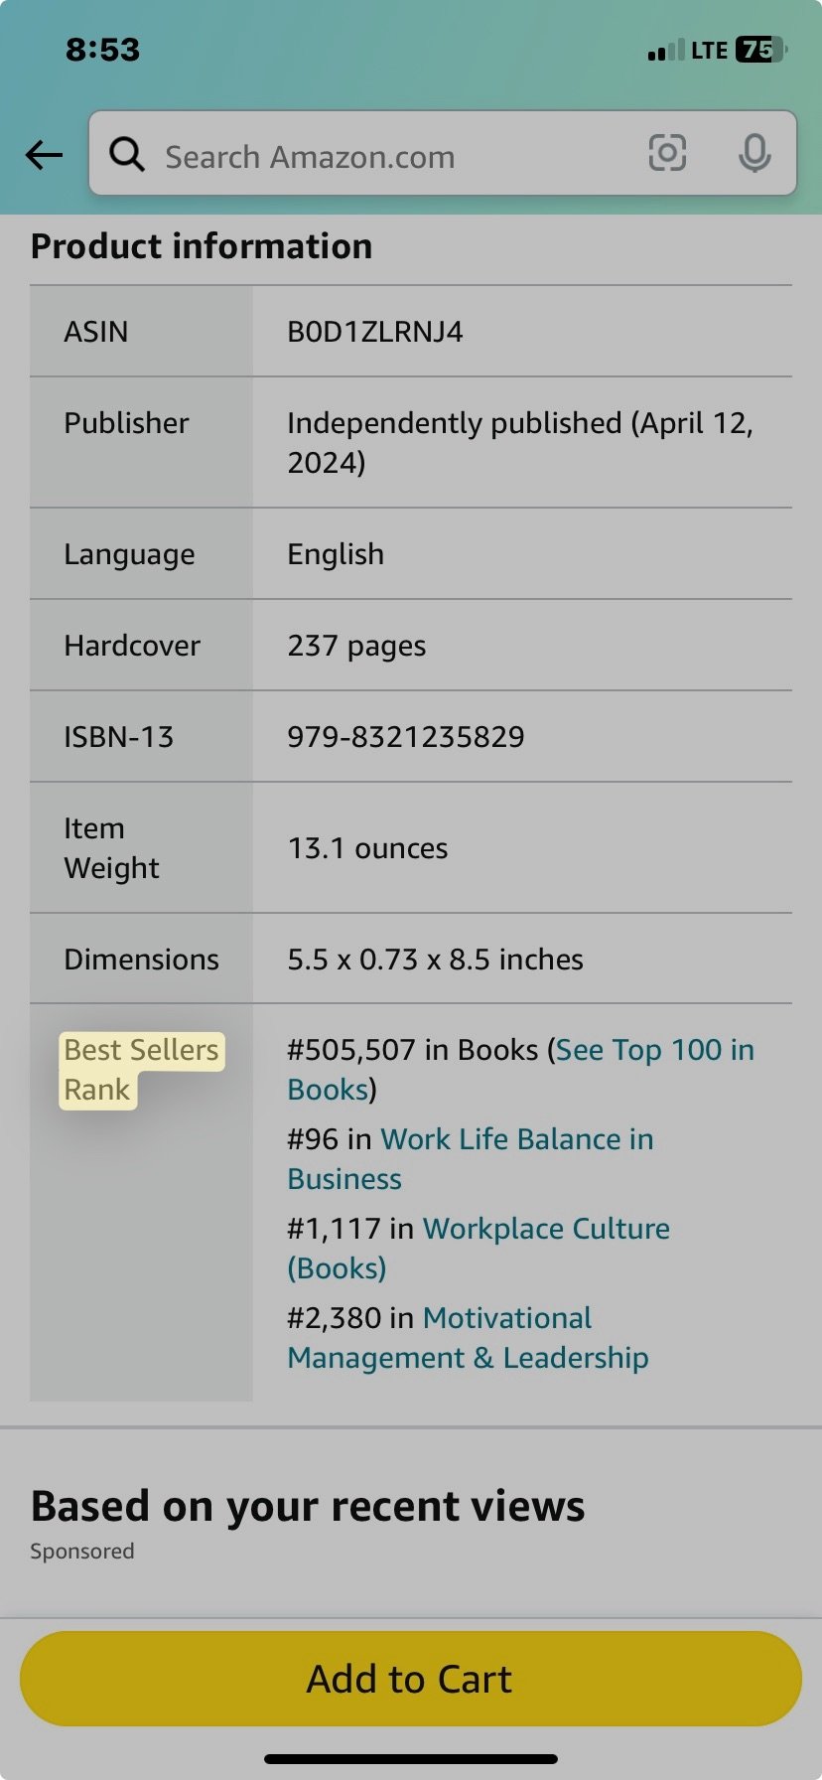This screenshot has height=1780, width=822.
Task: Select the 237 pages value
Action: click(356, 647)
